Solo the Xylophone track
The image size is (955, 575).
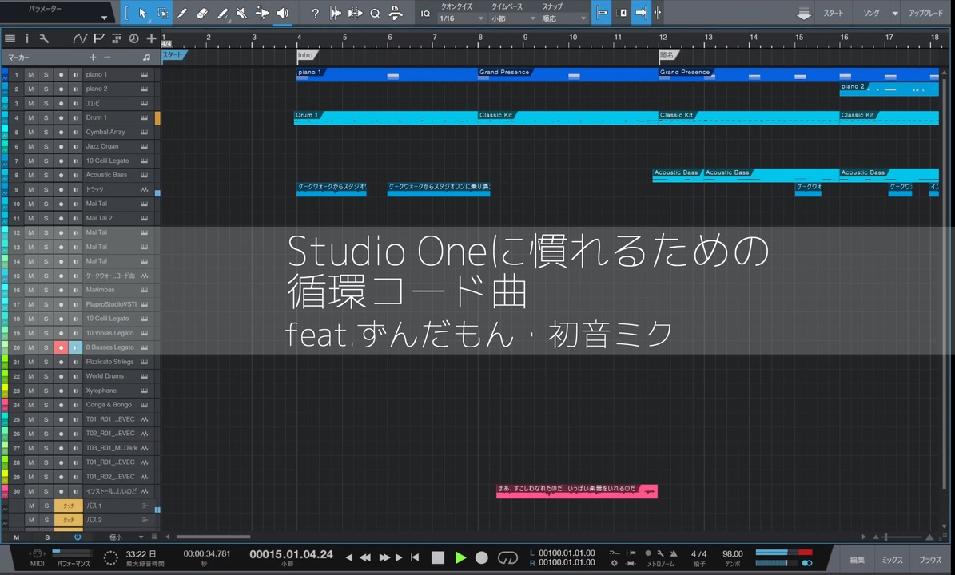(46, 391)
